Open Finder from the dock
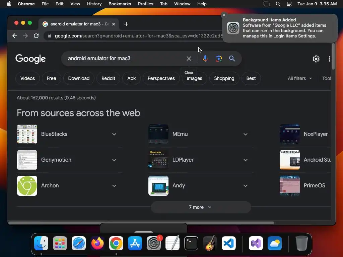Viewport: 343px width, 257px height. [41, 243]
